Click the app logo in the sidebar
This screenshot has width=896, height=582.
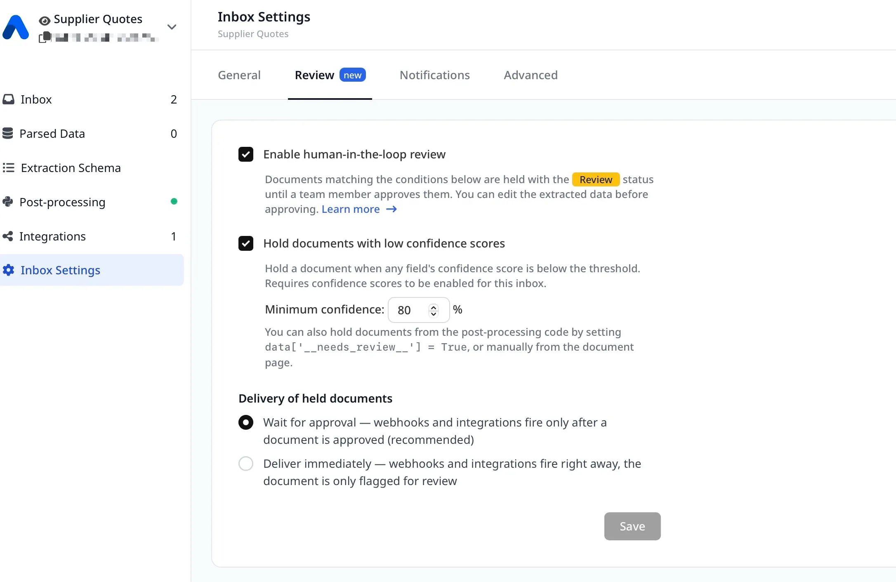tap(16, 27)
